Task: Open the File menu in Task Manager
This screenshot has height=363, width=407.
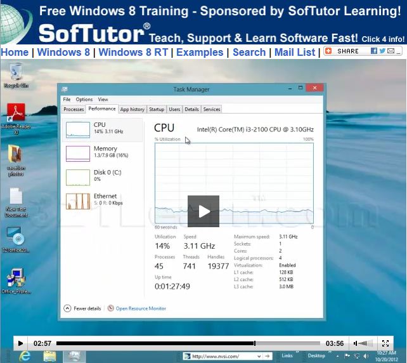Action: tap(67, 99)
